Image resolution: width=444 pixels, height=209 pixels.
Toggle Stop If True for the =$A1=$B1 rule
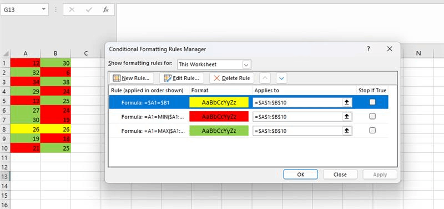[x=372, y=102]
